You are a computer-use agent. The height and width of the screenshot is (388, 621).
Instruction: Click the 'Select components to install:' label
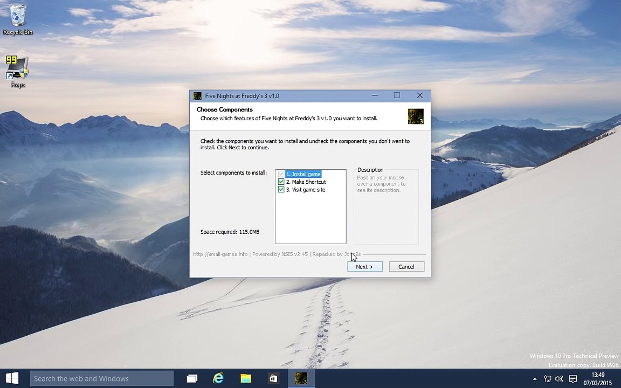233,172
